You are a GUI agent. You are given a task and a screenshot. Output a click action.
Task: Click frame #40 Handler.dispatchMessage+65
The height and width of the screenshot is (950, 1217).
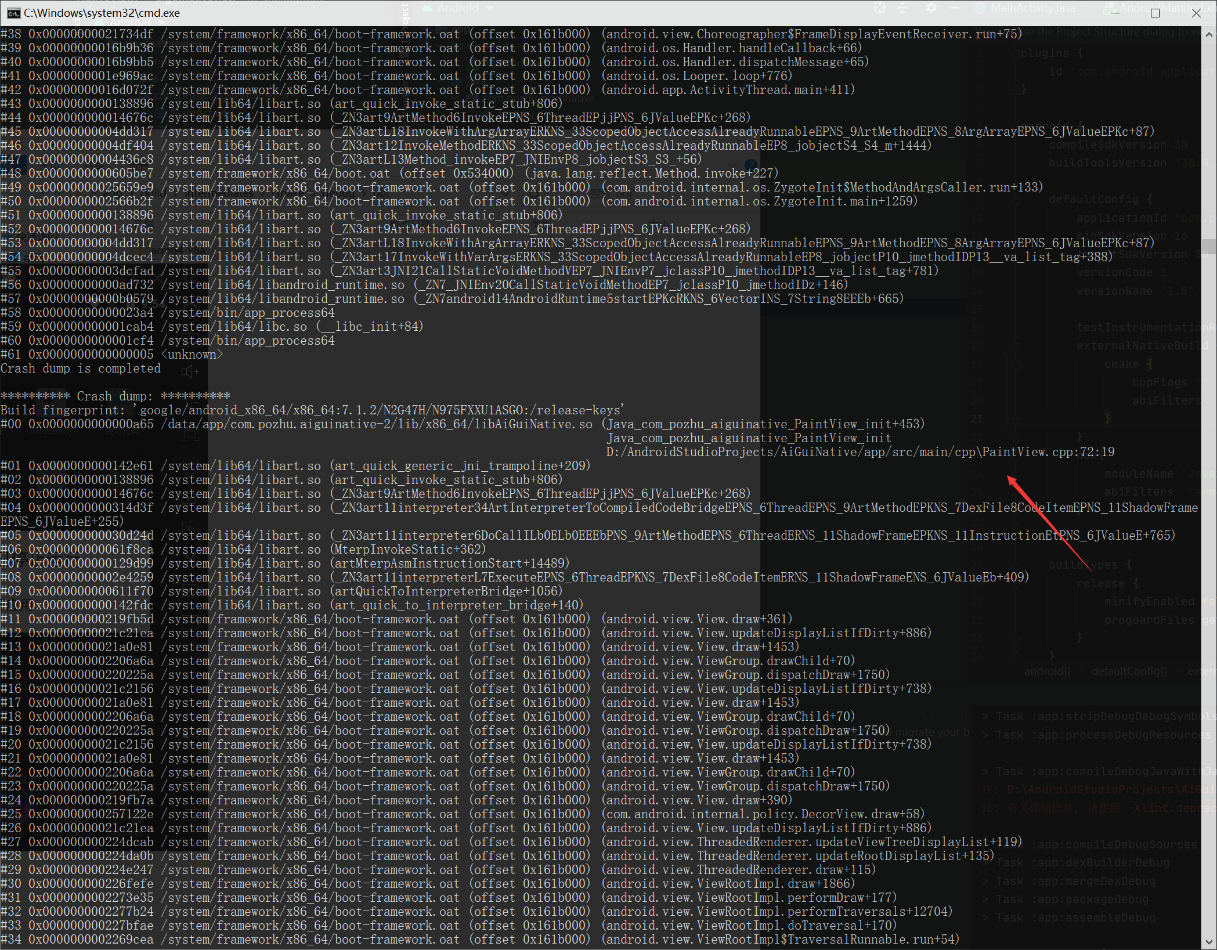435,62
